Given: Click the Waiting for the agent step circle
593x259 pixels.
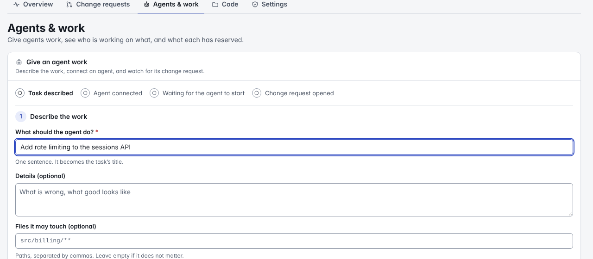Looking at the screenshot, I should point(154,93).
